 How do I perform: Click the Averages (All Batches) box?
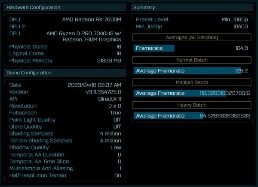[x=192, y=37]
